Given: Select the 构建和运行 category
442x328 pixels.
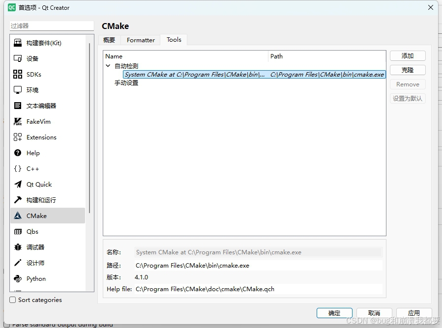Looking at the screenshot, I should (38, 200).
